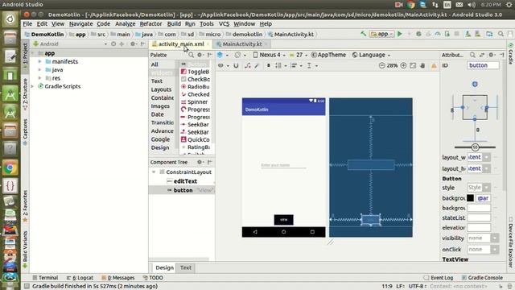Open the Logcat tool window
Image resolution: width=515 pixels, height=290 pixels.
pos(80,277)
